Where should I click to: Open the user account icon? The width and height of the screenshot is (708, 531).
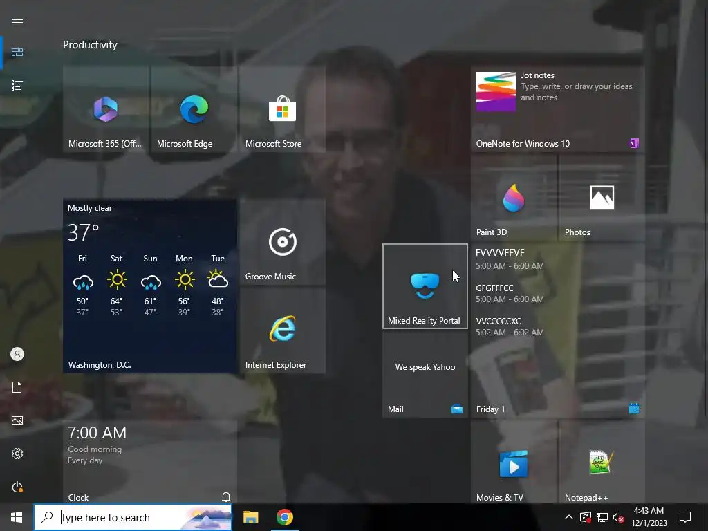pyautogui.click(x=17, y=354)
